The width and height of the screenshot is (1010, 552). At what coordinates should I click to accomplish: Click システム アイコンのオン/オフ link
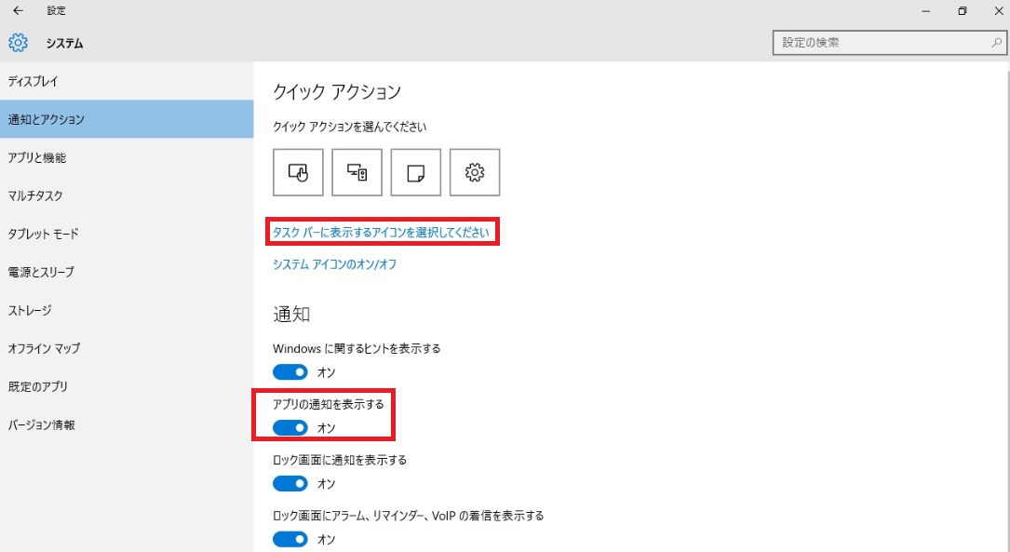click(x=334, y=264)
